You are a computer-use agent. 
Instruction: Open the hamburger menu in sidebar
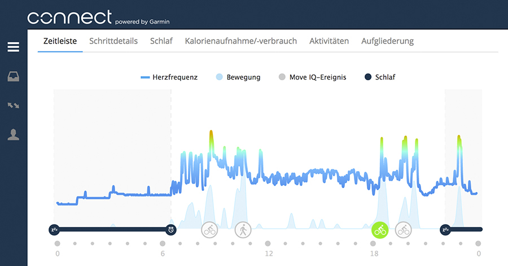[13, 47]
